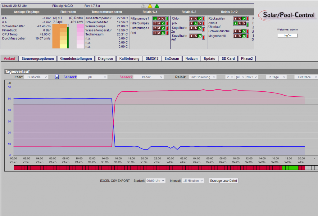
Task: Open the year selector showing 2023
Action: (x=252, y=77)
